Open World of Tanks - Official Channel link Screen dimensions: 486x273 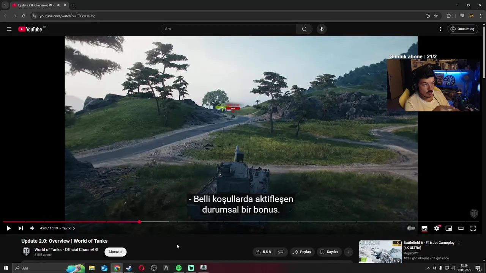coord(64,249)
